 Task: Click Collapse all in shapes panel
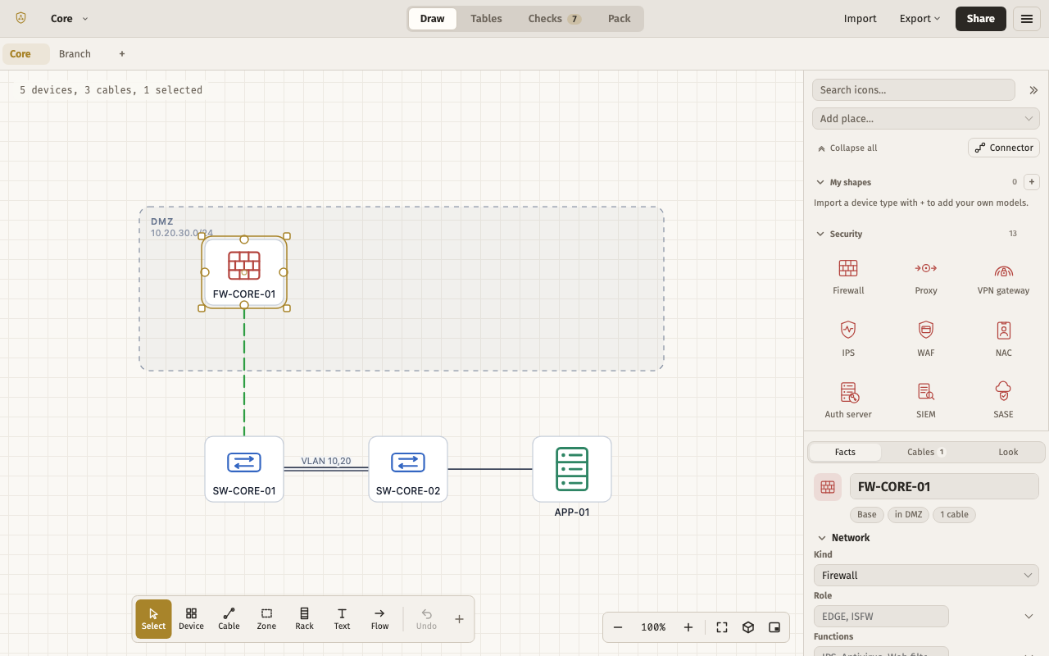pyautogui.click(x=847, y=148)
